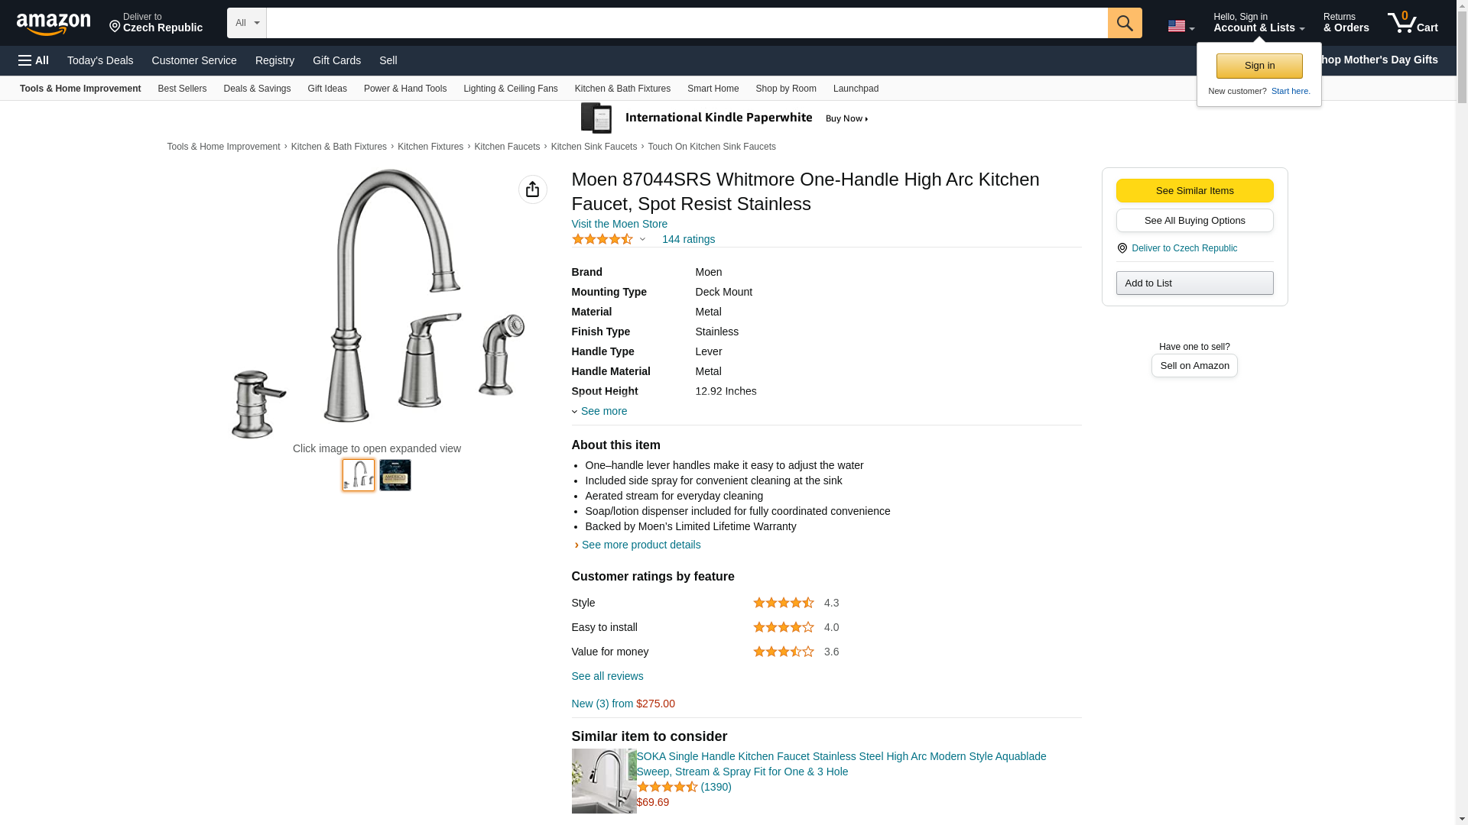Click the Amazon logo
This screenshot has width=1468, height=825.
[54, 24]
